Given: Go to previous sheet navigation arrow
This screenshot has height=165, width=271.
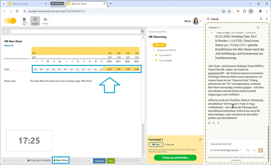Looking at the screenshot, I should pyautogui.click(x=9, y=160).
